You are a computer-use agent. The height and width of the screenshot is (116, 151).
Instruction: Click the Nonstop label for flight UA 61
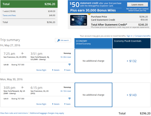(x=67, y=87)
